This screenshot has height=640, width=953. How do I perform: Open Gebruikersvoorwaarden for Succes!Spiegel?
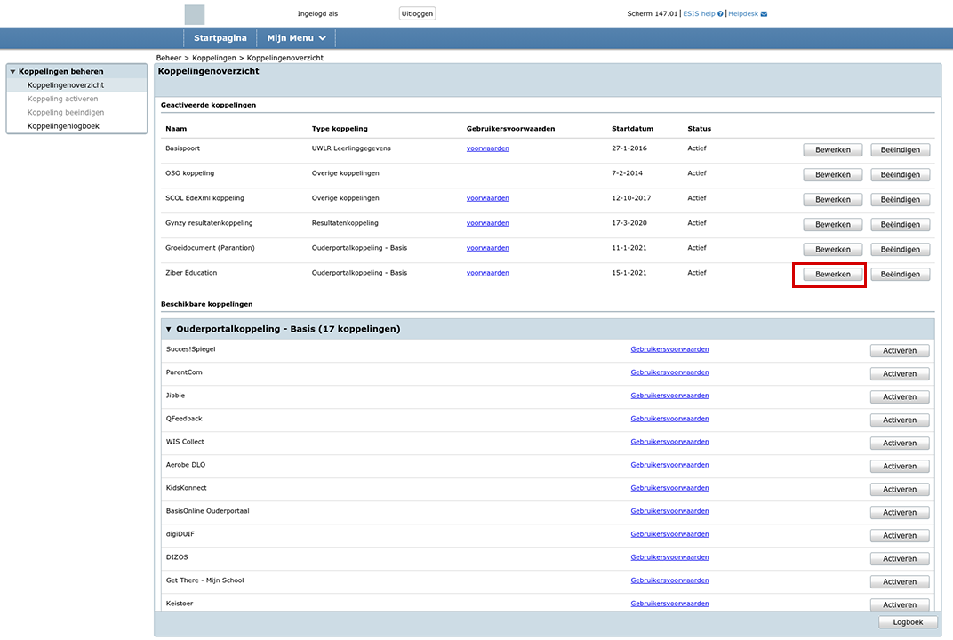click(x=669, y=349)
